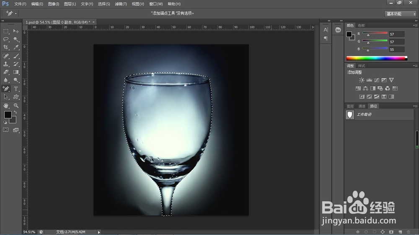
Task: Select the Zoom tool in toolbox
Action: click(16, 105)
